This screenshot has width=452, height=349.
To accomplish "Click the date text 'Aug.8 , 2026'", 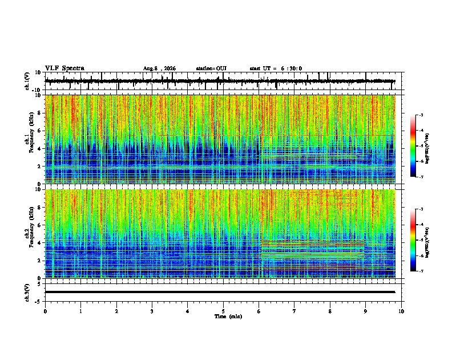I will [x=159, y=68].
